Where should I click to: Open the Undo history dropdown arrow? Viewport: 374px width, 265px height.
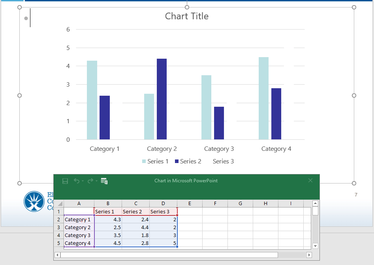[83, 181]
